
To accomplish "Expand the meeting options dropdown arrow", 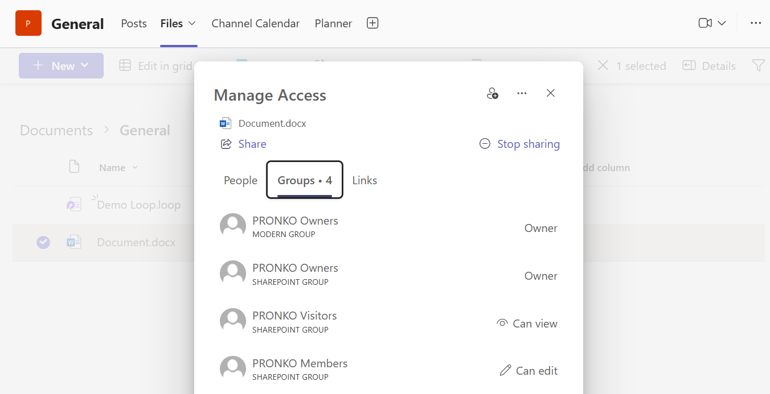I will [722, 23].
